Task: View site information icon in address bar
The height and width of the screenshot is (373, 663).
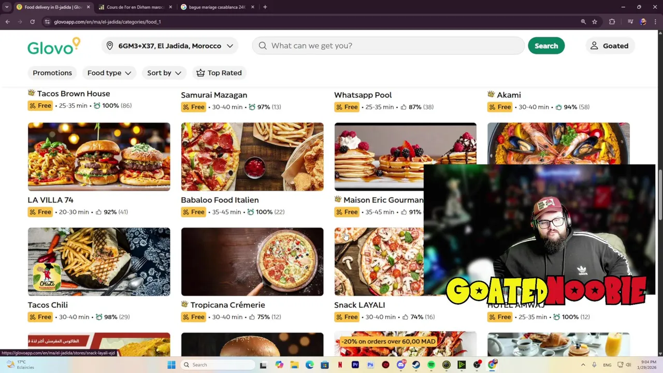Action: click(x=47, y=22)
